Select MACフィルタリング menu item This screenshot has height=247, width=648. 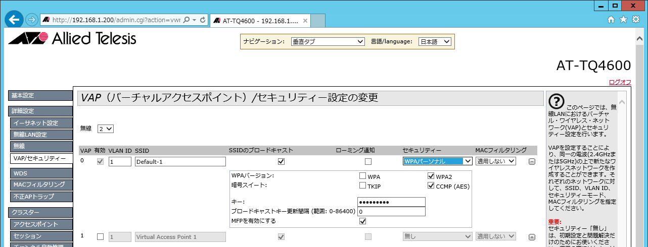[41, 184]
